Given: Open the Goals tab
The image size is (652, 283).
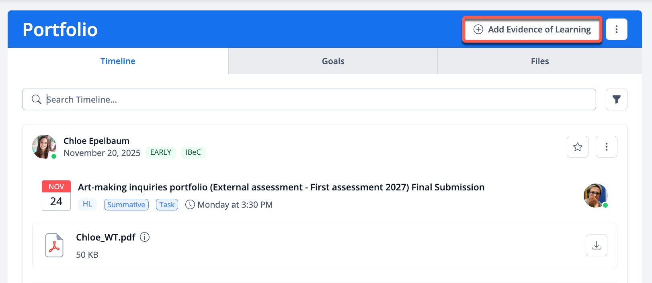Looking at the screenshot, I should click(x=333, y=61).
